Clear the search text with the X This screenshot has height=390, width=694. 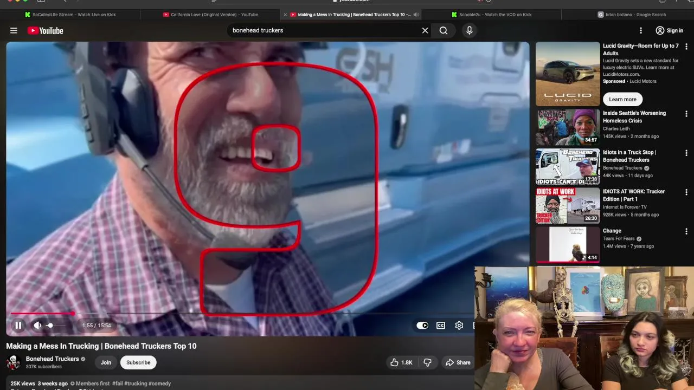(x=425, y=30)
